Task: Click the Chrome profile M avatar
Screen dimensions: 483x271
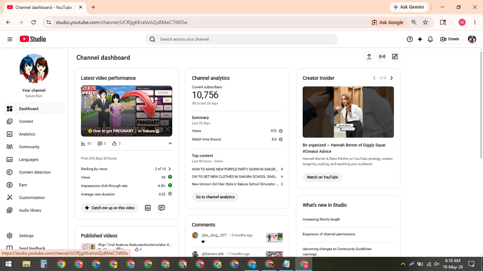Action: (462, 22)
